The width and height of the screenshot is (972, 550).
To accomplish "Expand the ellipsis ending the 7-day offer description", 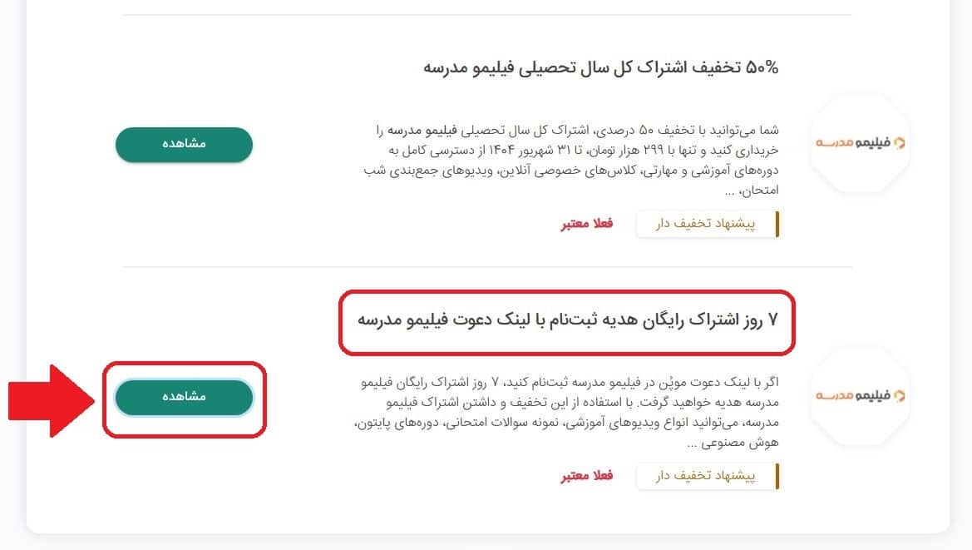I will click(692, 443).
